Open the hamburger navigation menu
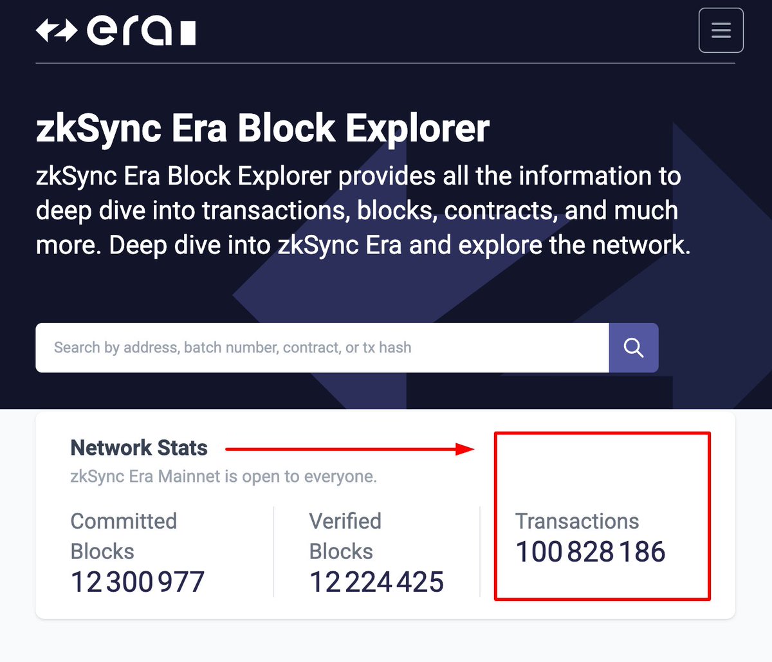This screenshot has height=662, width=772. click(721, 30)
